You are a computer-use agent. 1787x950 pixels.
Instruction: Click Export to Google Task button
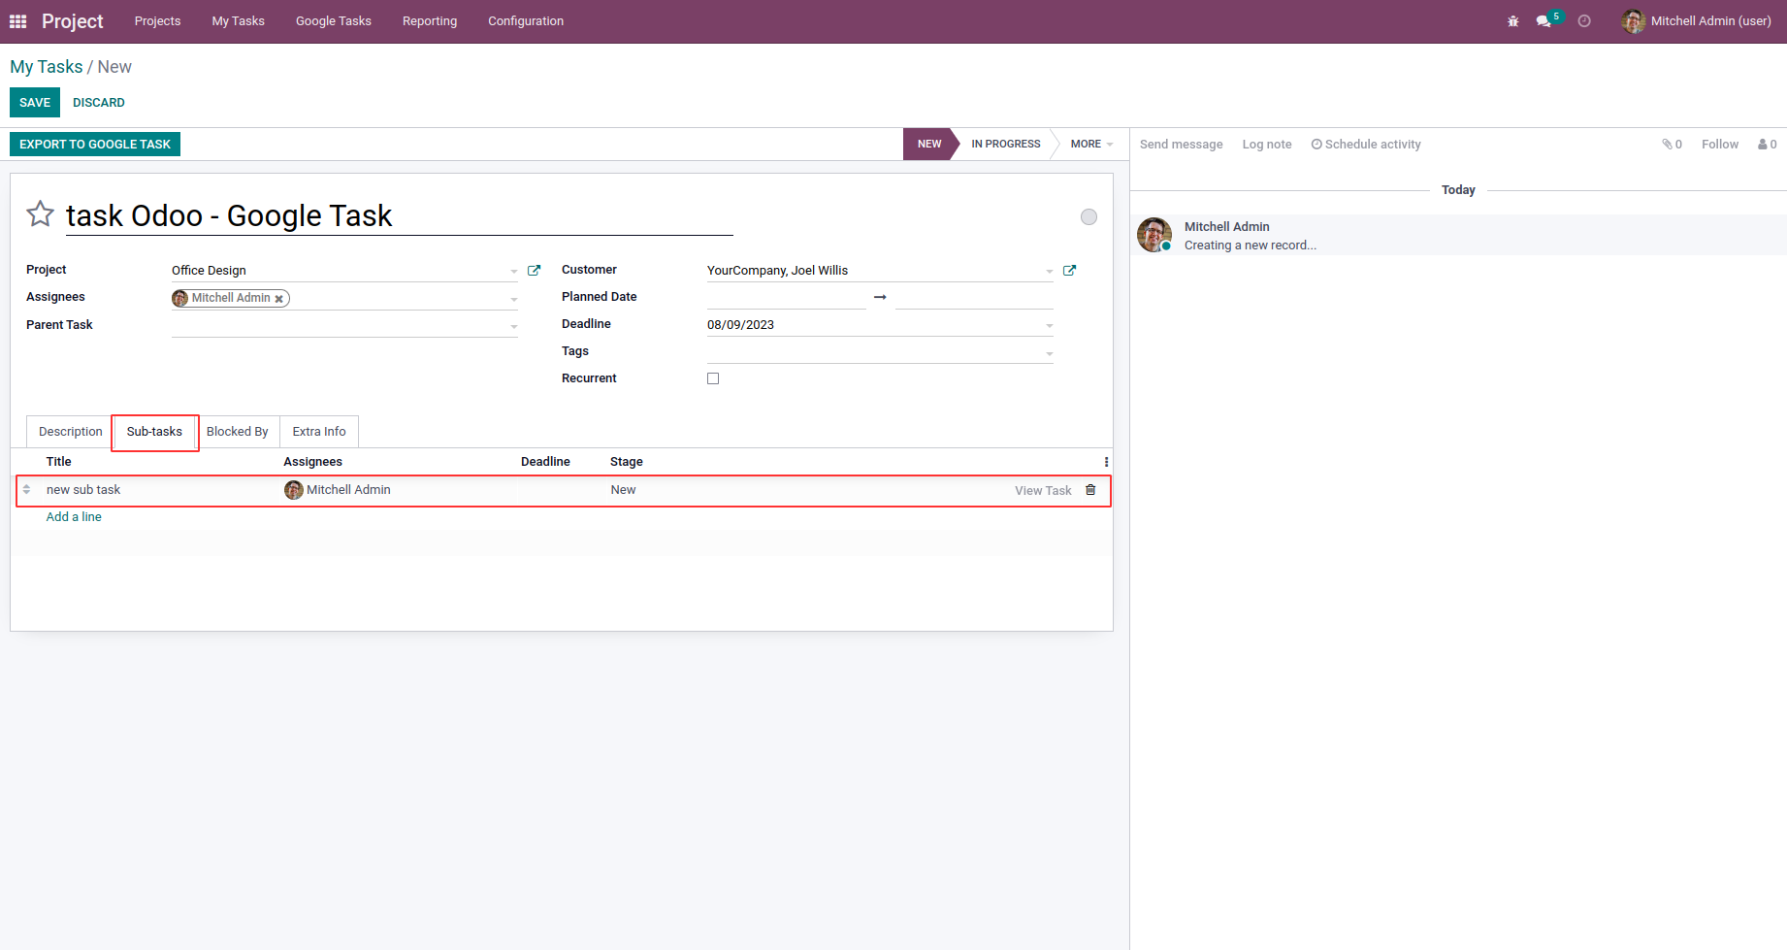click(x=95, y=145)
